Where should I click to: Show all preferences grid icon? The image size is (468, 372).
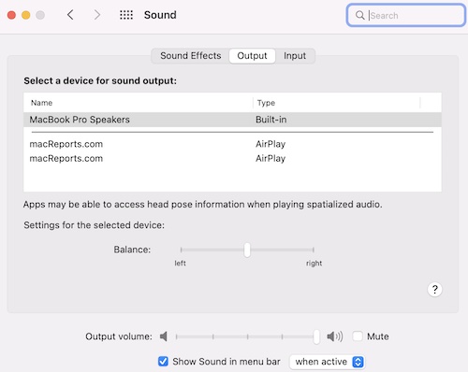[126, 15]
